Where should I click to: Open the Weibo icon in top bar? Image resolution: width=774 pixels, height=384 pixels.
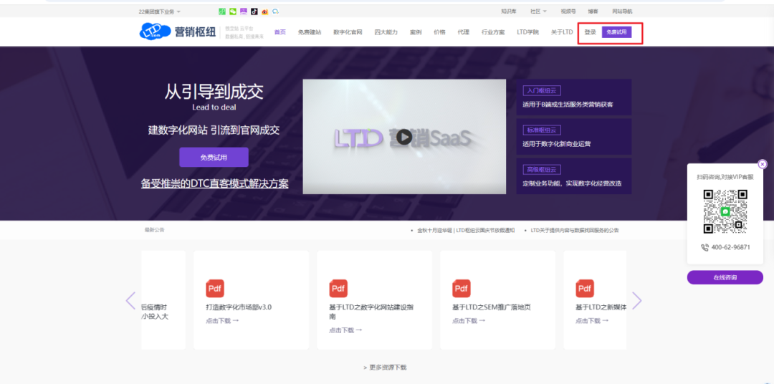pos(265,11)
